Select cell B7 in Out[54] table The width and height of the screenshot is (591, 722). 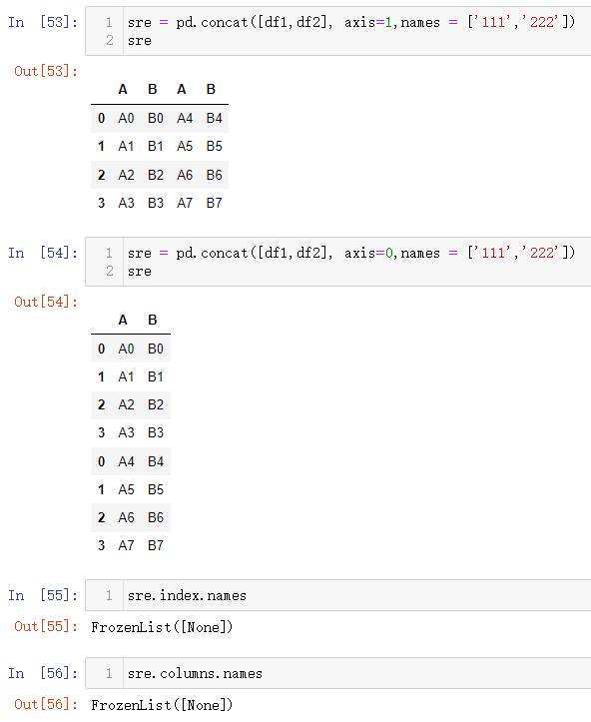(156, 545)
